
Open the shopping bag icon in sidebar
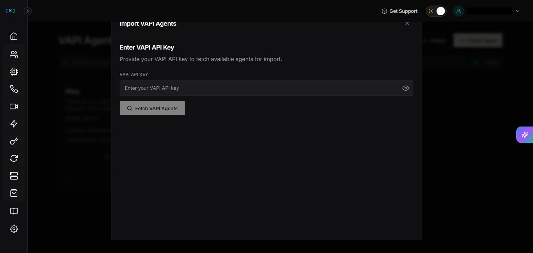(x=14, y=193)
